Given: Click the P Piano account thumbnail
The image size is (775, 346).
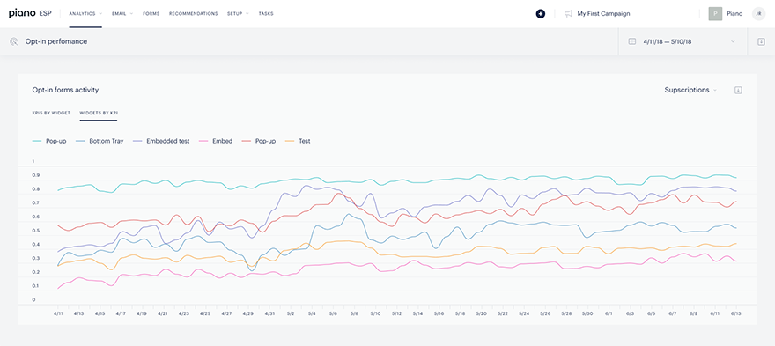Looking at the screenshot, I should coord(715,14).
